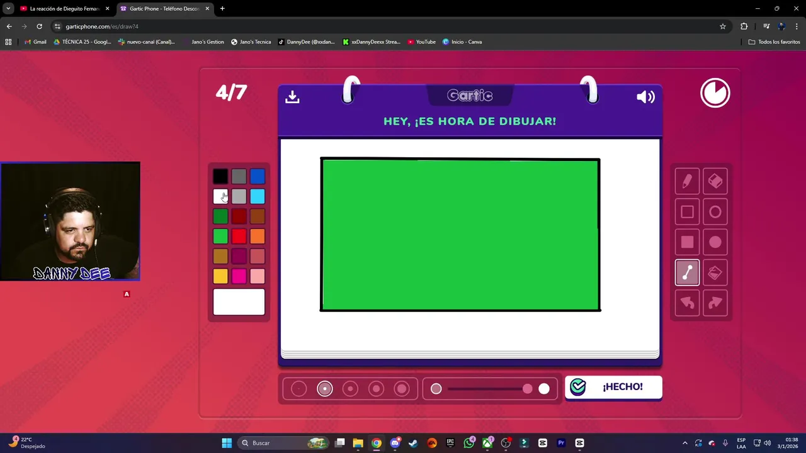Open the DannyDee TikTok bookmark

(307, 42)
